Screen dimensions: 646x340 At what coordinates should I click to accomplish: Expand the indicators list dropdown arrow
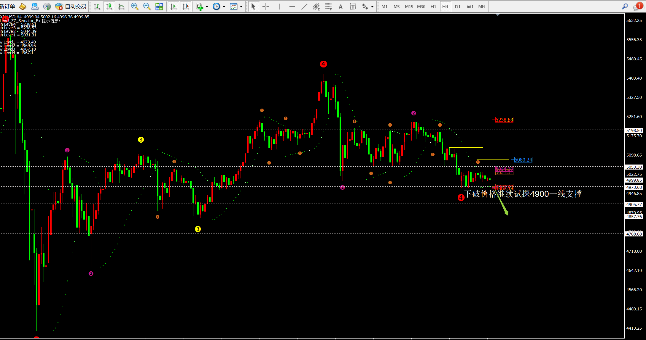pos(207,7)
